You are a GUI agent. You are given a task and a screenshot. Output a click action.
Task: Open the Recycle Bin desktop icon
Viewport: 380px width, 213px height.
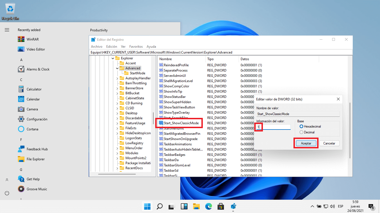coord(10,12)
